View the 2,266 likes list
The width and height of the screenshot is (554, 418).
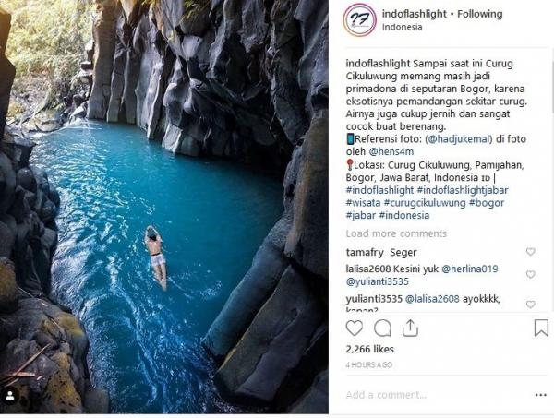coord(369,350)
